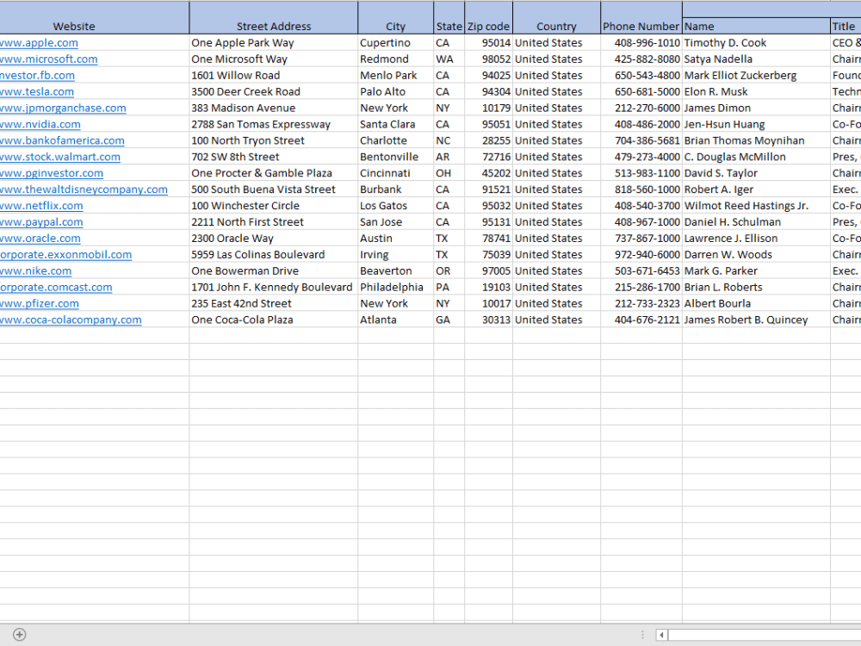Select the 2788 San Tomas Expressway cell
The image size is (861, 646).
[x=274, y=125]
